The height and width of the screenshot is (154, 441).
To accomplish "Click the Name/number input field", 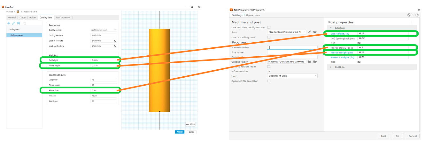I will click(292, 47).
